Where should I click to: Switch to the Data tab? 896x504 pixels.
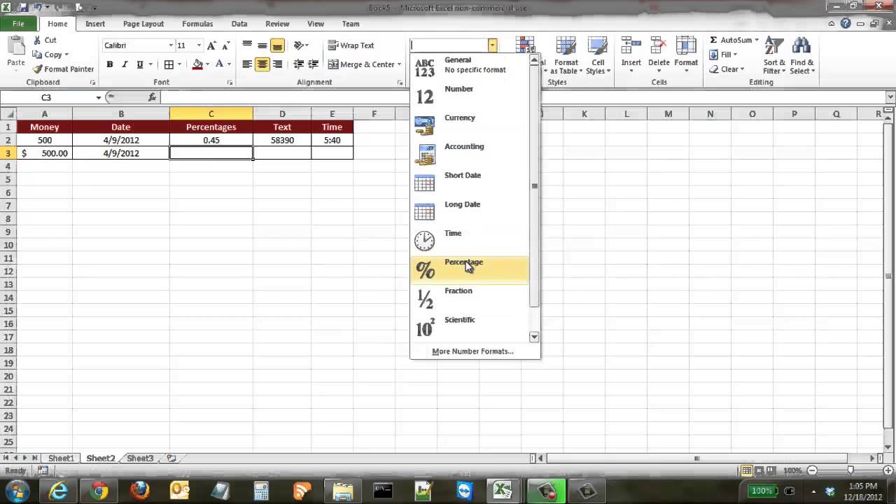pyautogui.click(x=239, y=24)
